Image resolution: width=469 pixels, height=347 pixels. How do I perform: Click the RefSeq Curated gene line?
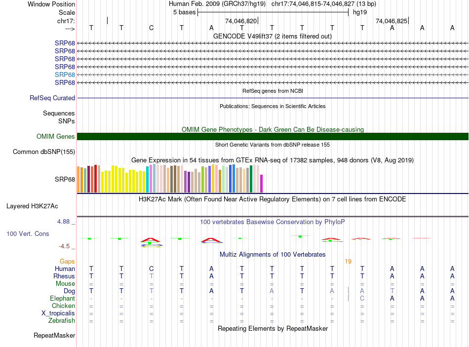(273, 98)
